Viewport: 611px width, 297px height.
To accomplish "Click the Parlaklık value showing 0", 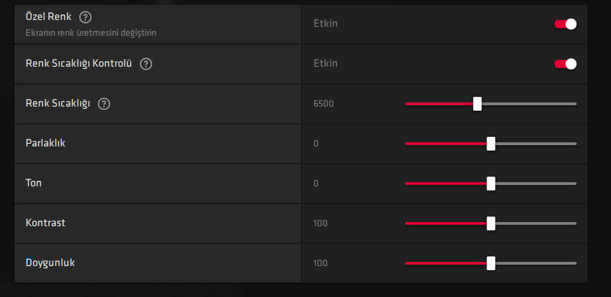I will tap(316, 144).
